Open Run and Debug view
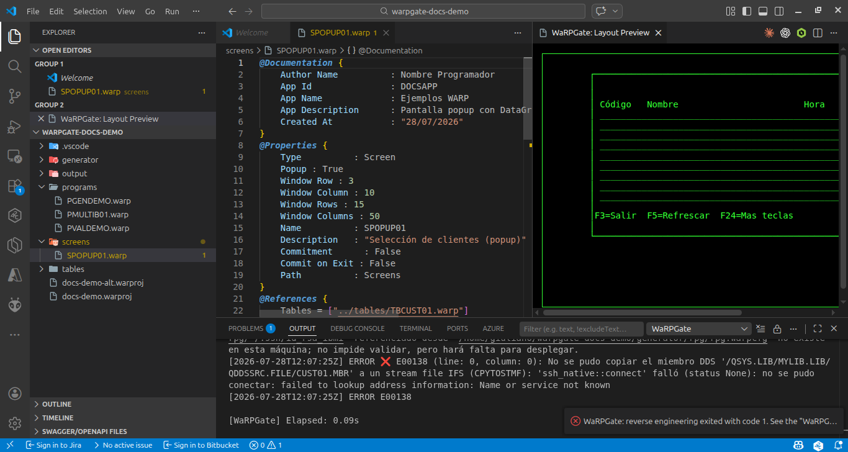The height and width of the screenshot is (452, 848). pyautogui.click(x=15, y=126)
